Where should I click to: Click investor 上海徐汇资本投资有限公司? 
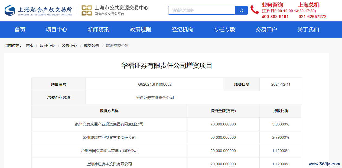click(109, 164)
